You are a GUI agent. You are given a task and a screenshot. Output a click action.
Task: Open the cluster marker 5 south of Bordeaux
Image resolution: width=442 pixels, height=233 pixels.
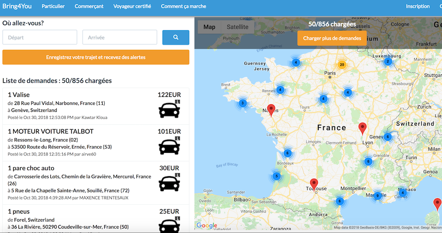pyautogui.click(x=277, y=176)
